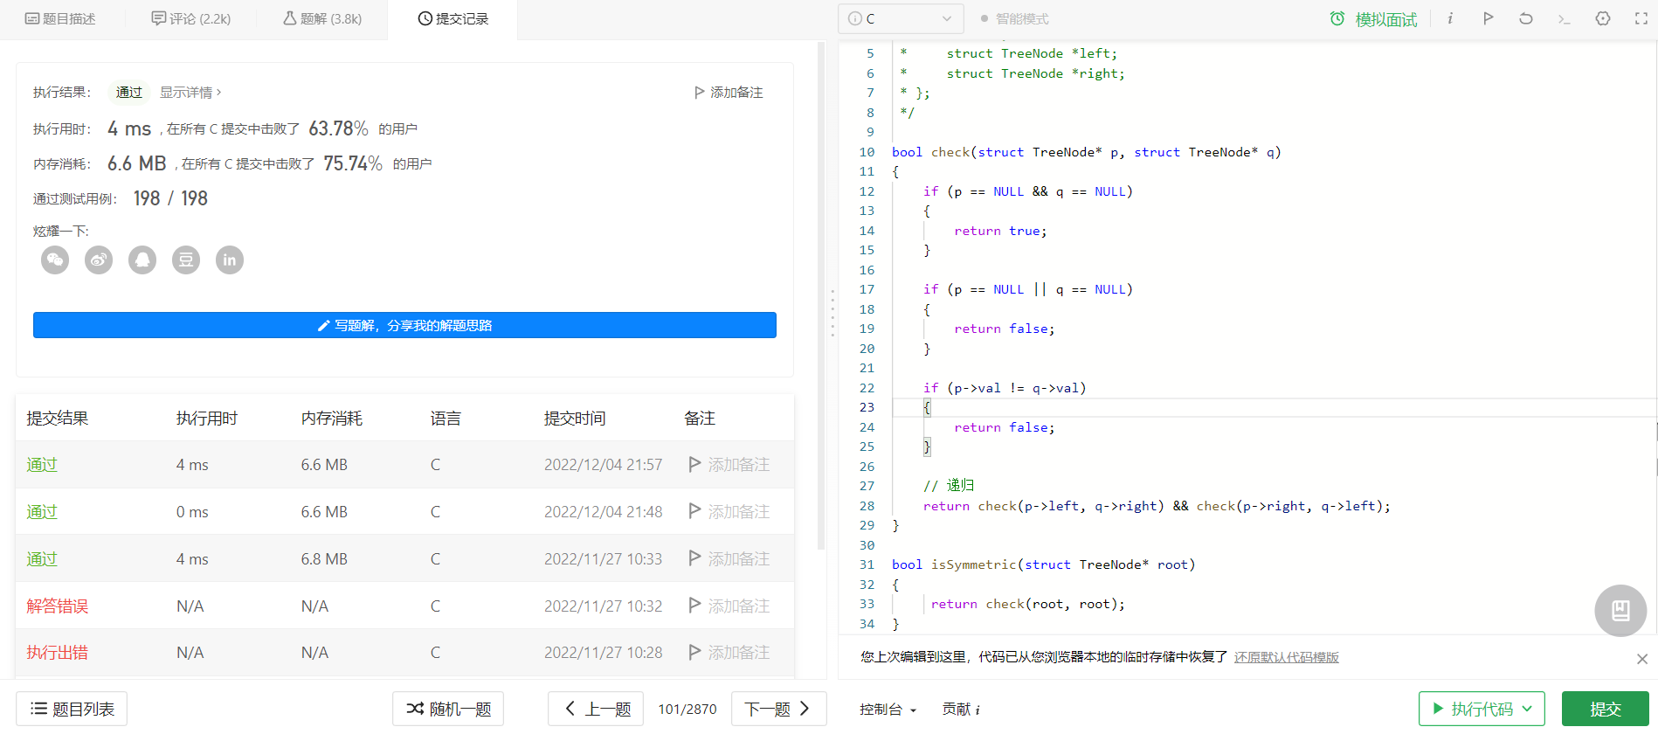Open the language dropdown showing C
Viewport: 1658px width, 734px height.
tap(901, 18)
